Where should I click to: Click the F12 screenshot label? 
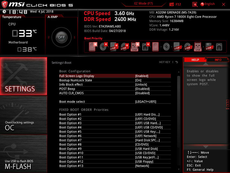click(178, 4)
